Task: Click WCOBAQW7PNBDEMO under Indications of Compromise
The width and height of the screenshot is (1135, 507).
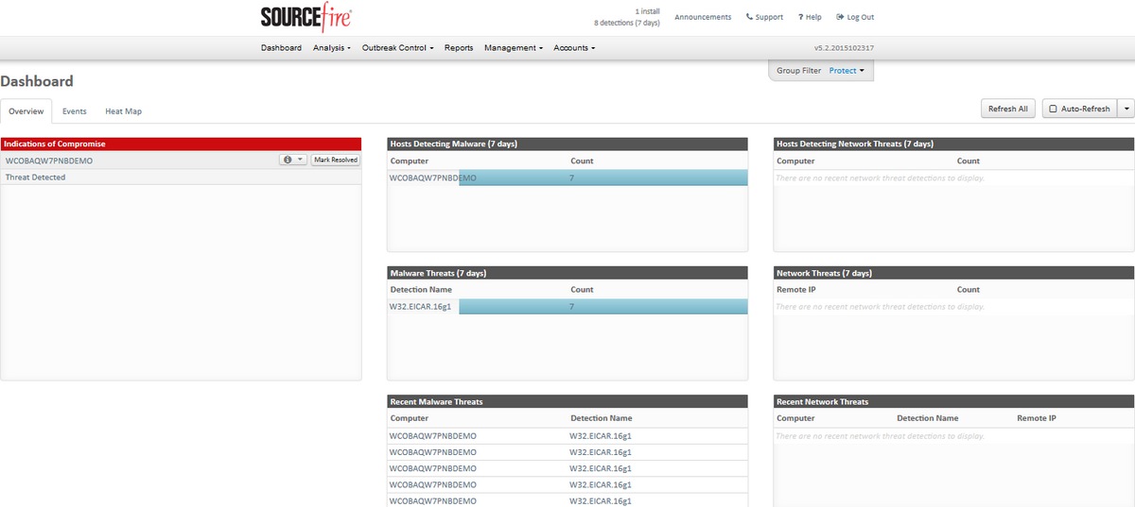Action: coord(49,161)
